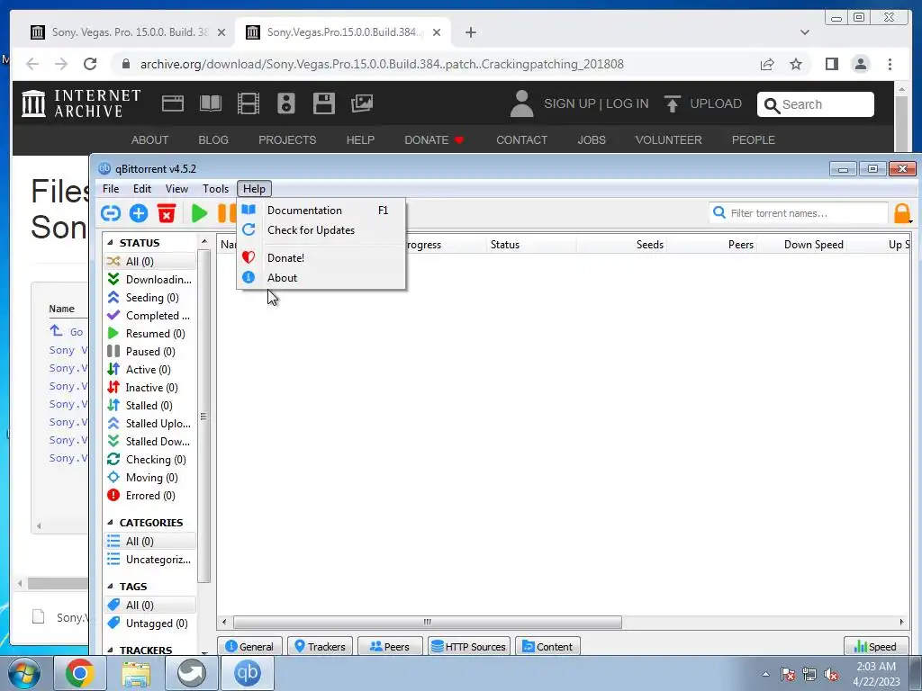Click the Add Torrent Link toolbar icon
922x691 pixels.
click(111, 213)
